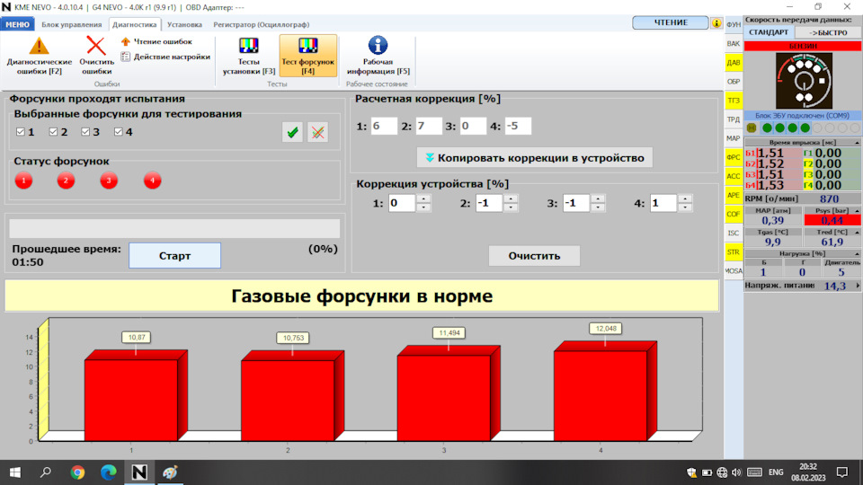Image resolution: width=863 pixels, height=485 pixels.
Task: Increase device correction 3 stepper
Action: (598, 199)
